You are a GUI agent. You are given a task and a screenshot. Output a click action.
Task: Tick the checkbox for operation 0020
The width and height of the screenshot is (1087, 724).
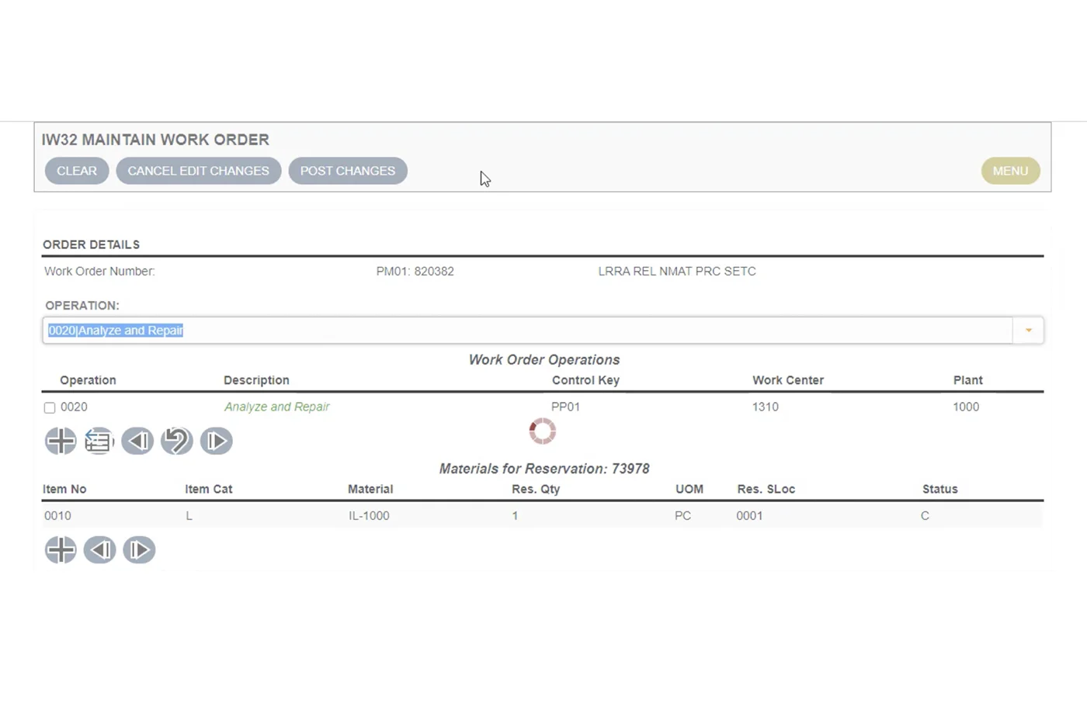point(50,407)
